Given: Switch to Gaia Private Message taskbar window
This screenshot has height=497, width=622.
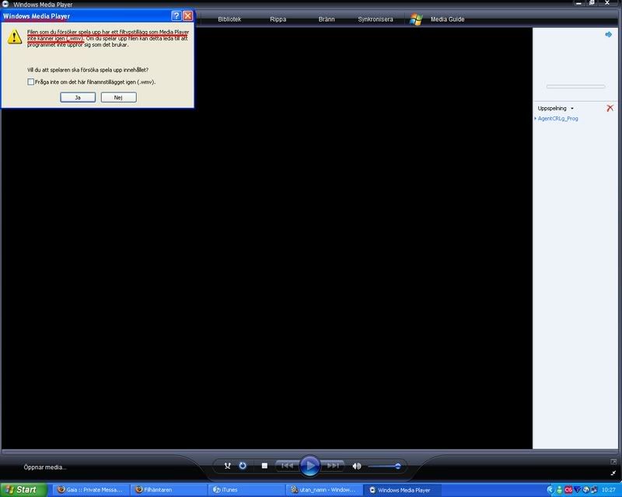Looking at the screenshot, I should [x=91, y=490].
